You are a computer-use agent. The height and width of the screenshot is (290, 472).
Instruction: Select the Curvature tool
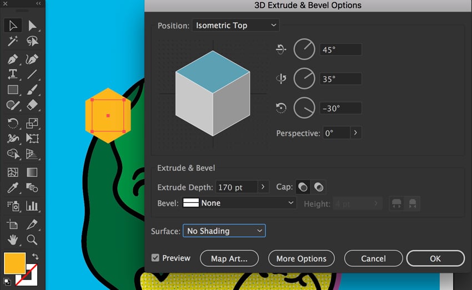[32, 59]
